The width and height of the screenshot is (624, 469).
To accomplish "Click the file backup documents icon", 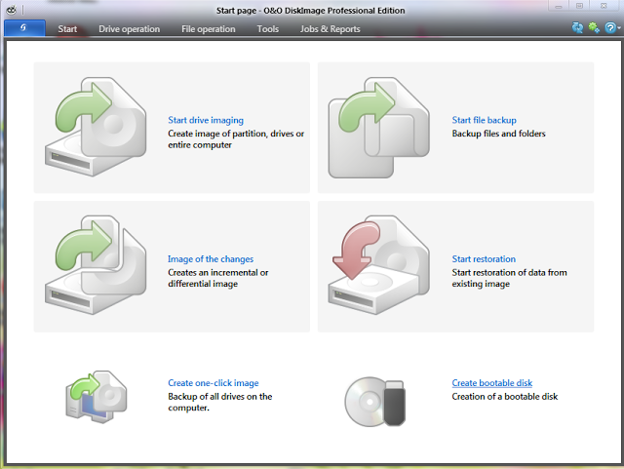I will pyautogui.click(x=378, y=128).
